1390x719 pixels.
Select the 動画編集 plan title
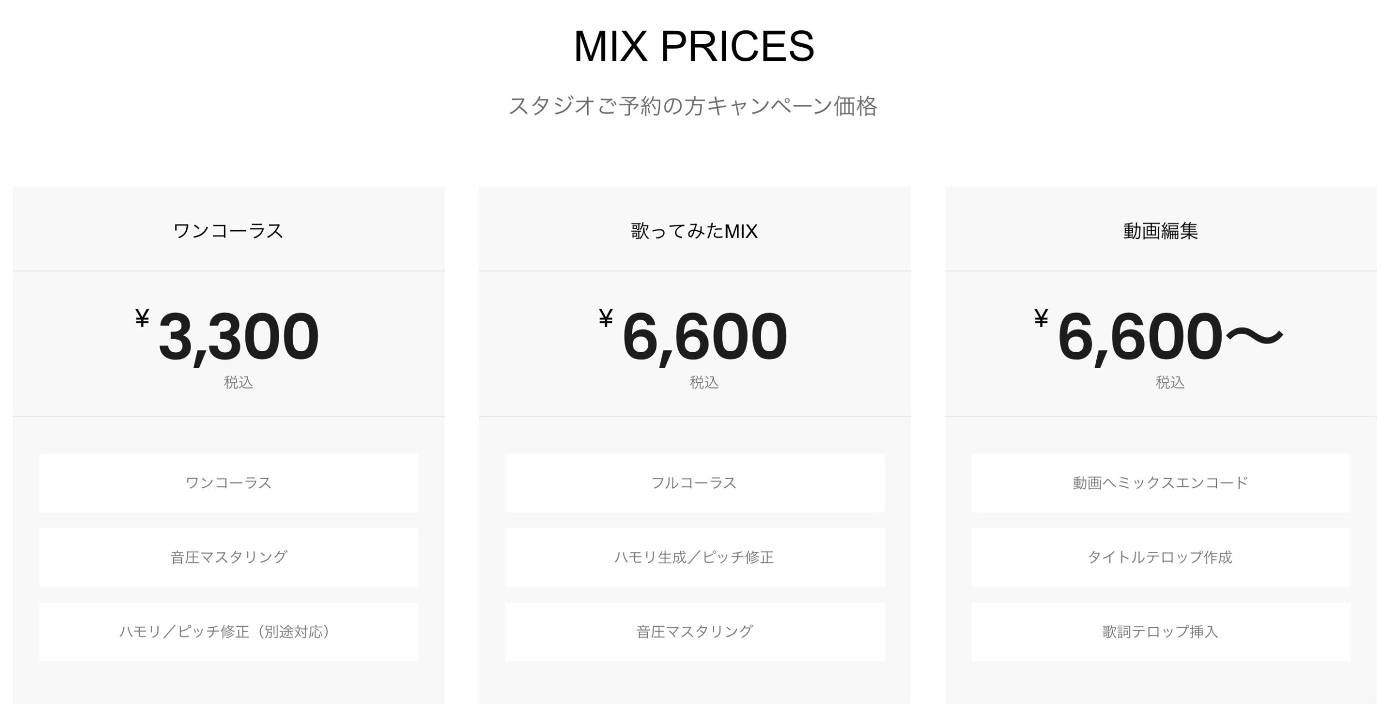point(1160,231)
